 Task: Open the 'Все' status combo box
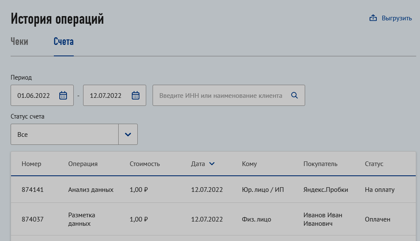coord(64,134)
